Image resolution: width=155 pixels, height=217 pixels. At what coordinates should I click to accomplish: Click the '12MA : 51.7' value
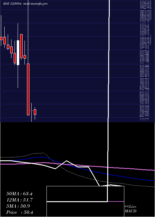[x=19, y=200]
